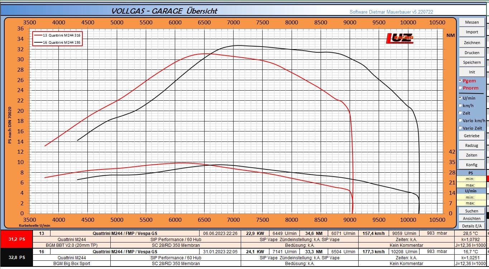Image resolution: width=489 pixels, height=269 pixels.
Task: Click the BGM BBT V2.0 (20mm TP) cell
Action: tap(72, 245)
